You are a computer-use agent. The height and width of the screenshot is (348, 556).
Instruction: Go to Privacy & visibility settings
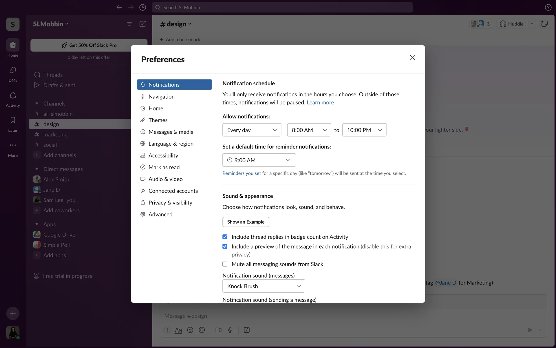(170, 203)
